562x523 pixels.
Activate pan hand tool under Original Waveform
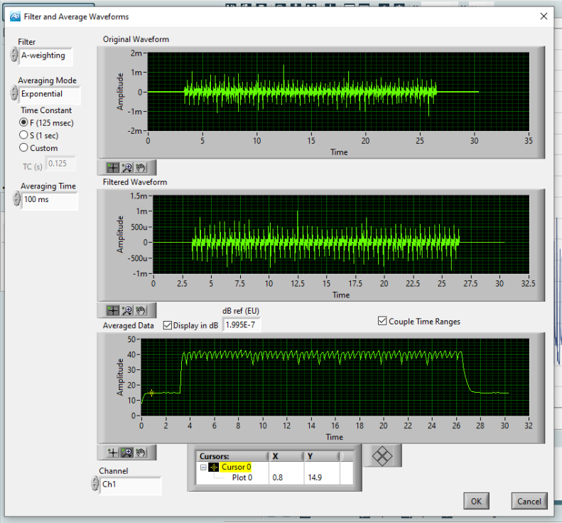tap(141, 168)
